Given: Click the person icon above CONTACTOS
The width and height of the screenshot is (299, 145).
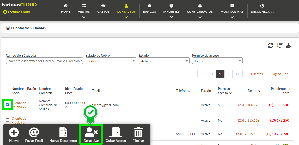Looking at the screenshot, I should tap(126, 6).
